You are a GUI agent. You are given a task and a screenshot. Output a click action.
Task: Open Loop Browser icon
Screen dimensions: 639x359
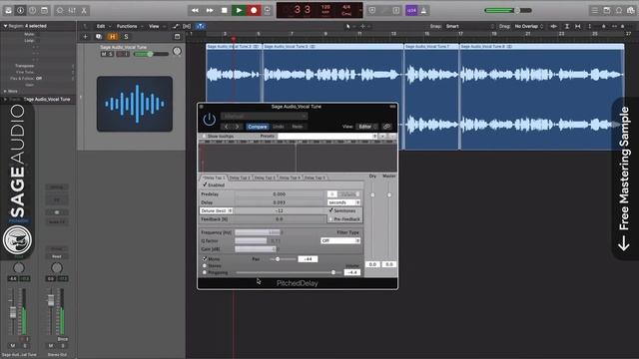click(619, 10)
